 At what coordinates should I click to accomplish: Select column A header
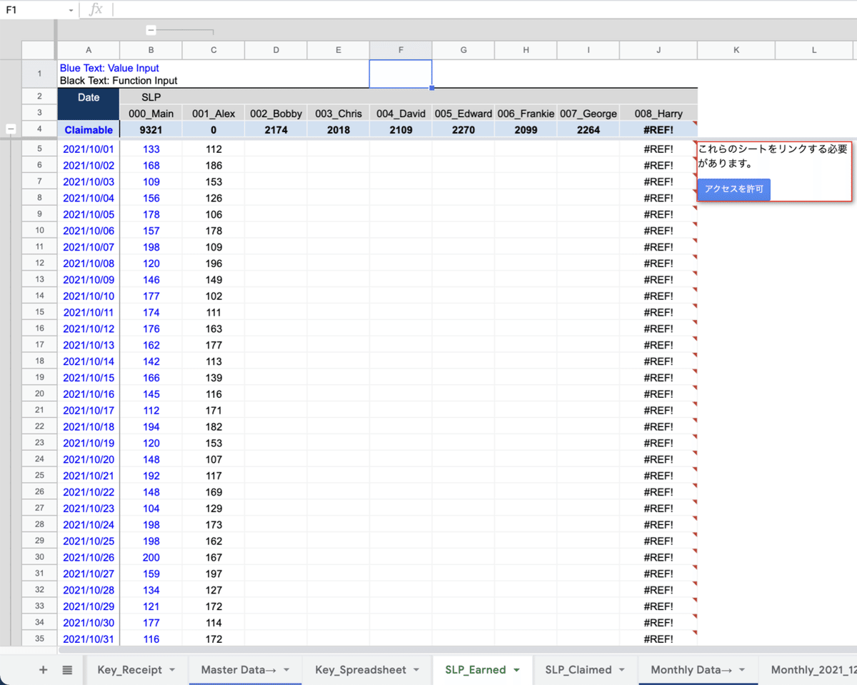(88, 50)
